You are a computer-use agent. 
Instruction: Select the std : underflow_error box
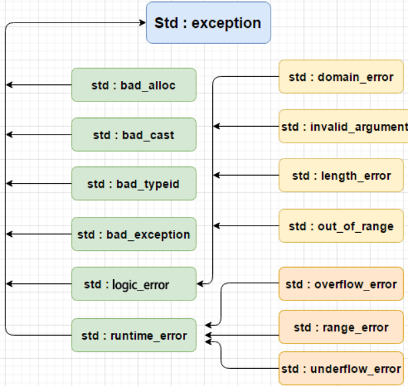tap(341, 368)
